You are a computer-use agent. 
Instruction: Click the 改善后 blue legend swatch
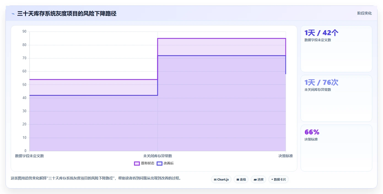[x=160, y=163]
